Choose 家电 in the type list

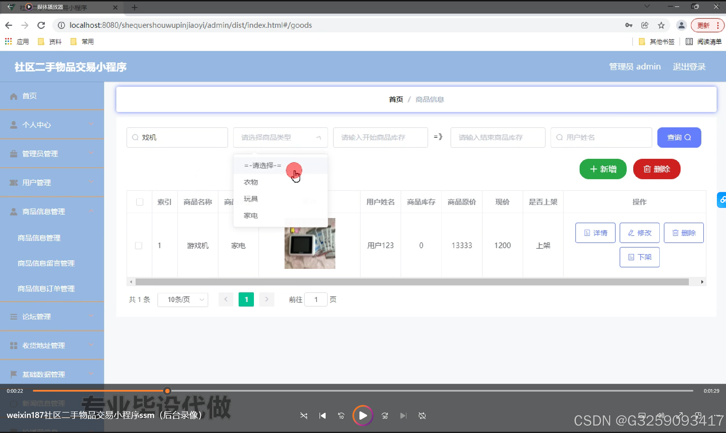(280, 216)
